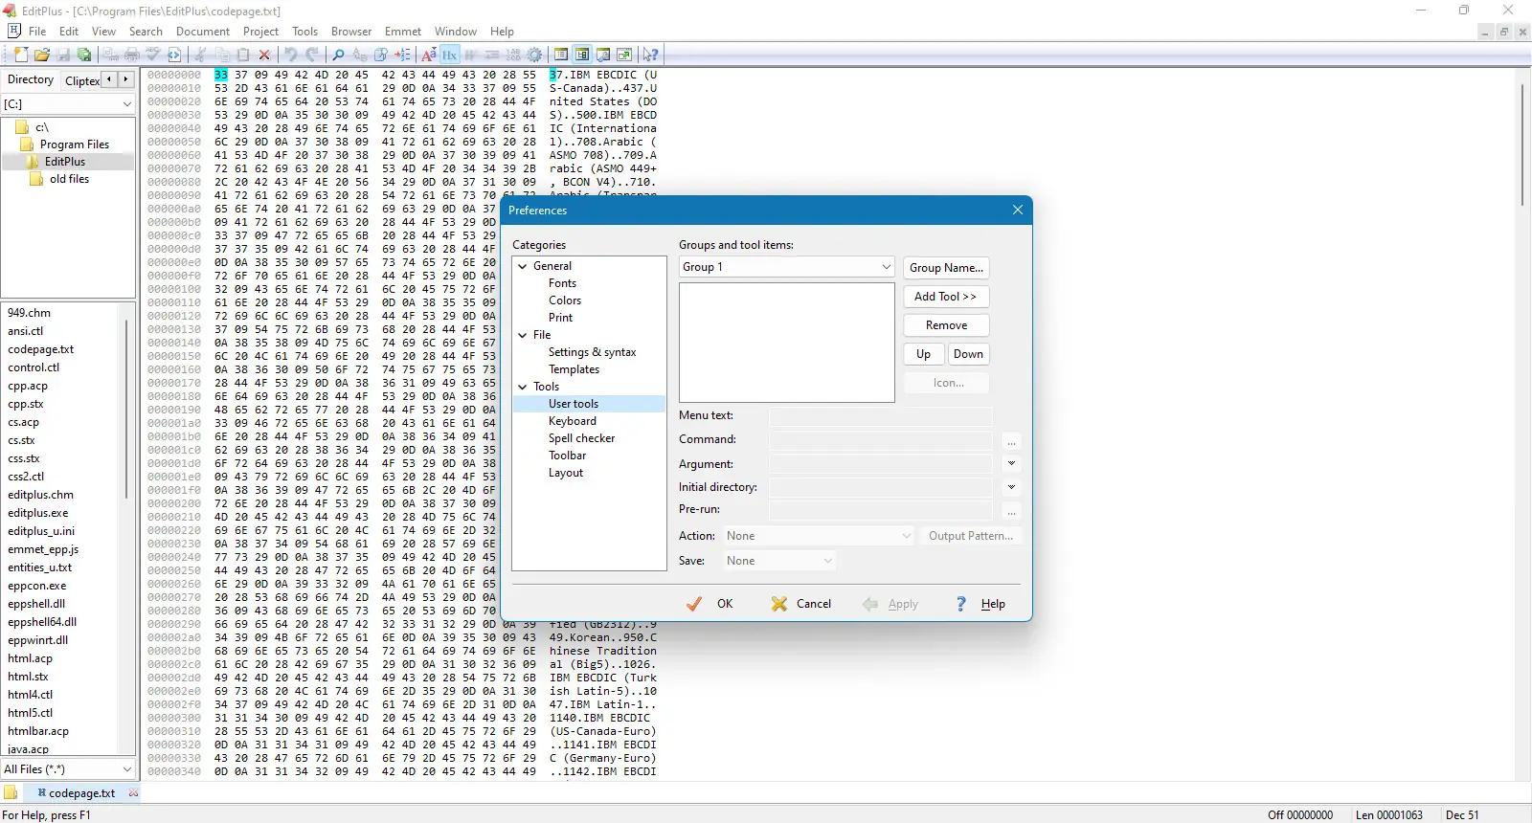1532x823 pixels.
Task: Select the Program Files folder
Action: click(74, 145)
